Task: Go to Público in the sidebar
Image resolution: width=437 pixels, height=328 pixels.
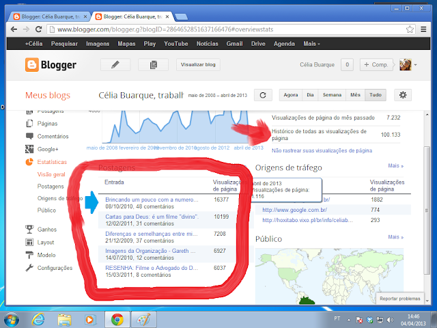Action: pyautogui.click(x=46, y=210)
